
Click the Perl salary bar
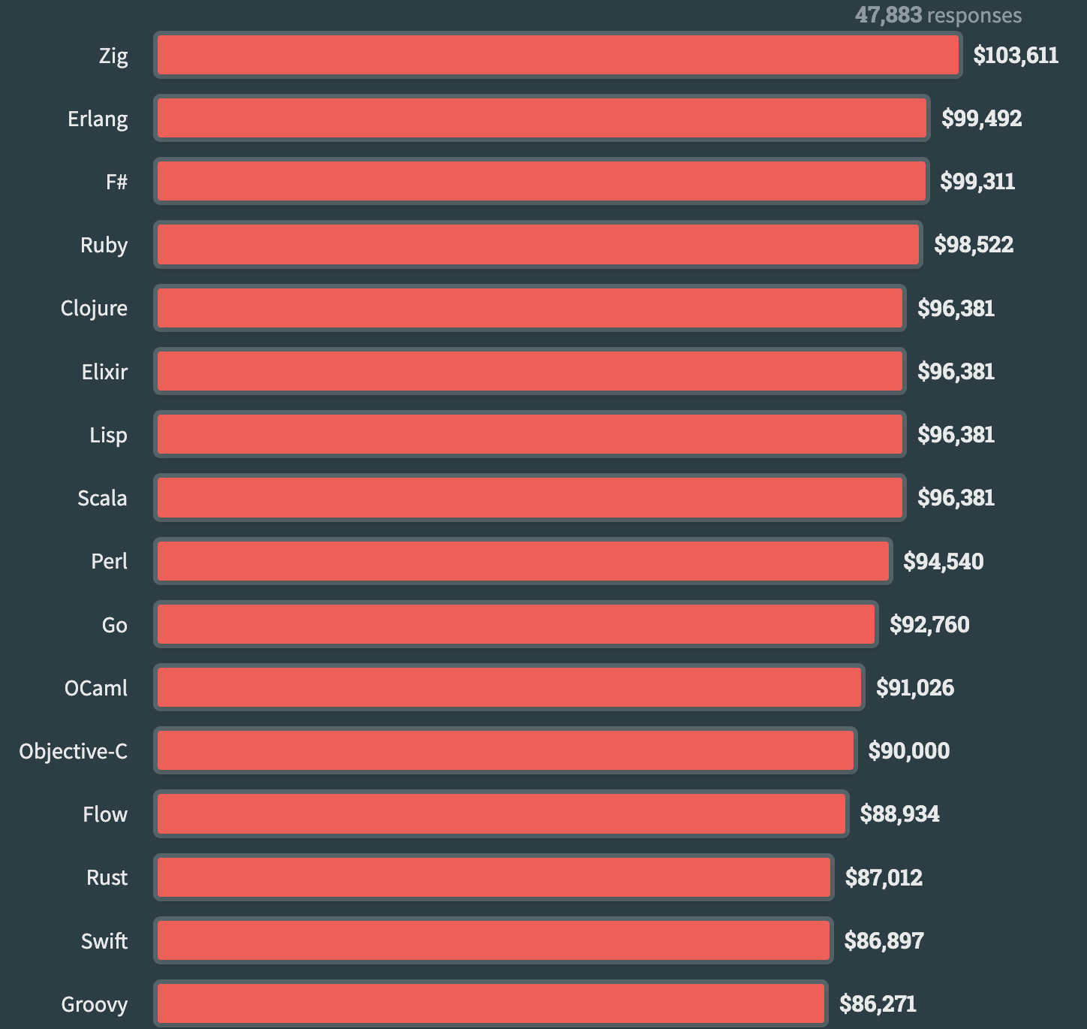pyautogui.click(x=523, y=561)
